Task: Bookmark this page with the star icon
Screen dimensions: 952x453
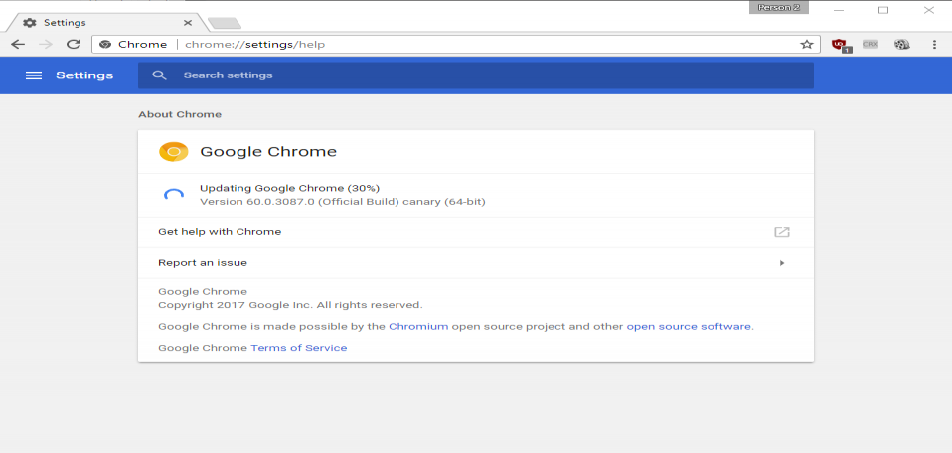Action: click(x=807, y=44)
